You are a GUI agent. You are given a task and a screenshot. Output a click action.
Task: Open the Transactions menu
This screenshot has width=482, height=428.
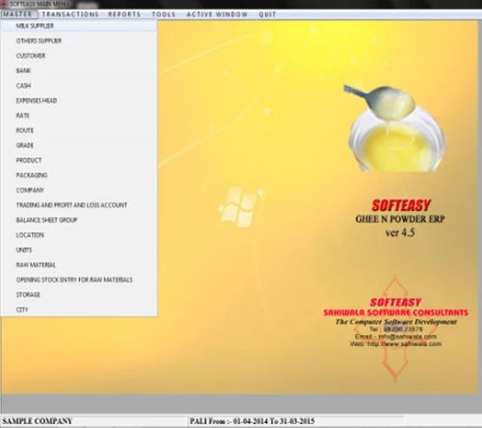(70, 14)
